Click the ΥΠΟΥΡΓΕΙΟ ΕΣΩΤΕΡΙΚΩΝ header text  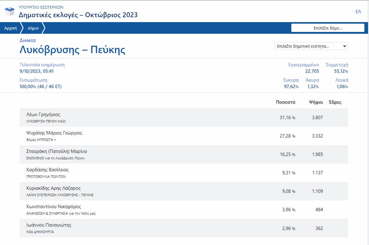coord(41,7)
